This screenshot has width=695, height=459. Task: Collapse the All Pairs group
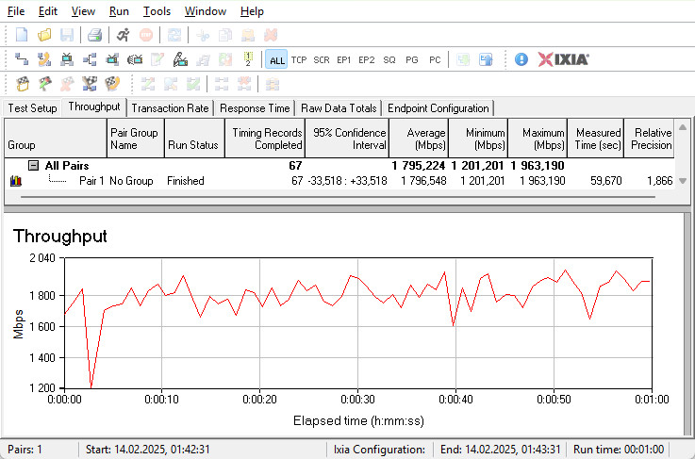(33, 166)
